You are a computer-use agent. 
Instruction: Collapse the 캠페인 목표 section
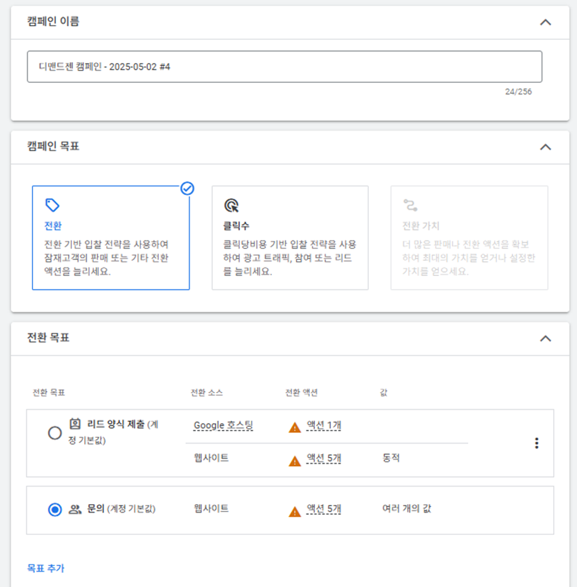pyautogui.click(x=546, y=147)
